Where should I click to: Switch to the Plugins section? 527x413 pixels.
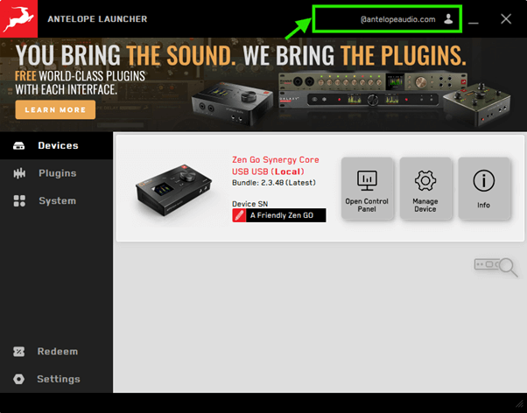click(57, 173)
